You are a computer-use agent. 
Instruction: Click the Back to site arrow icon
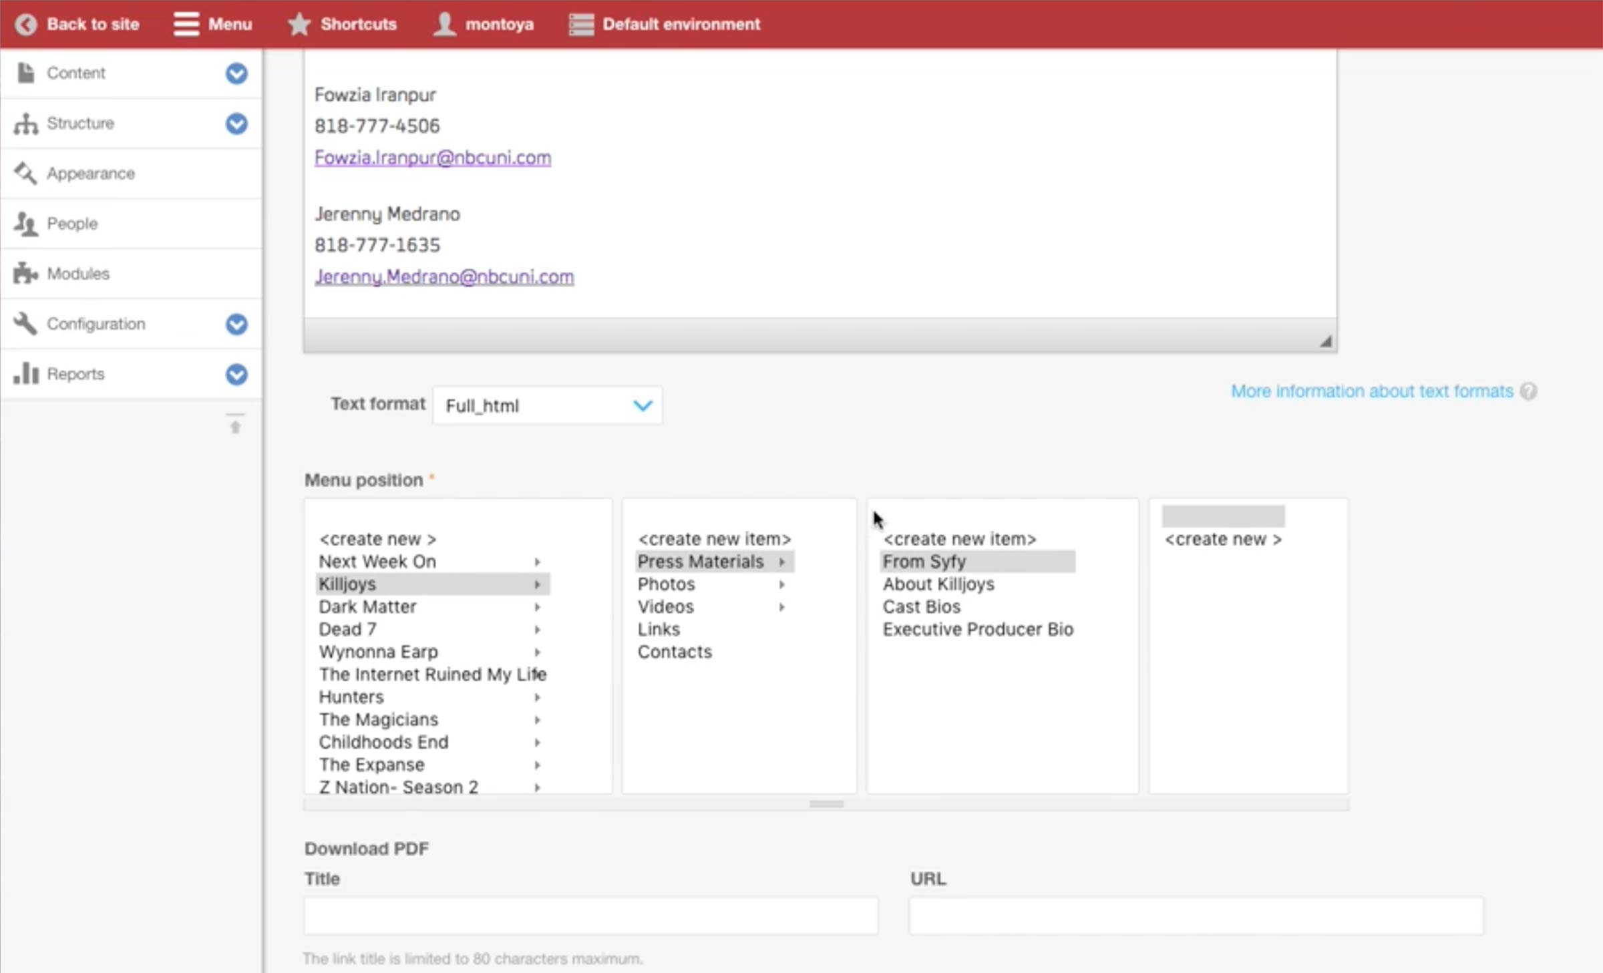pyautogui.click(x=26, y=25)
